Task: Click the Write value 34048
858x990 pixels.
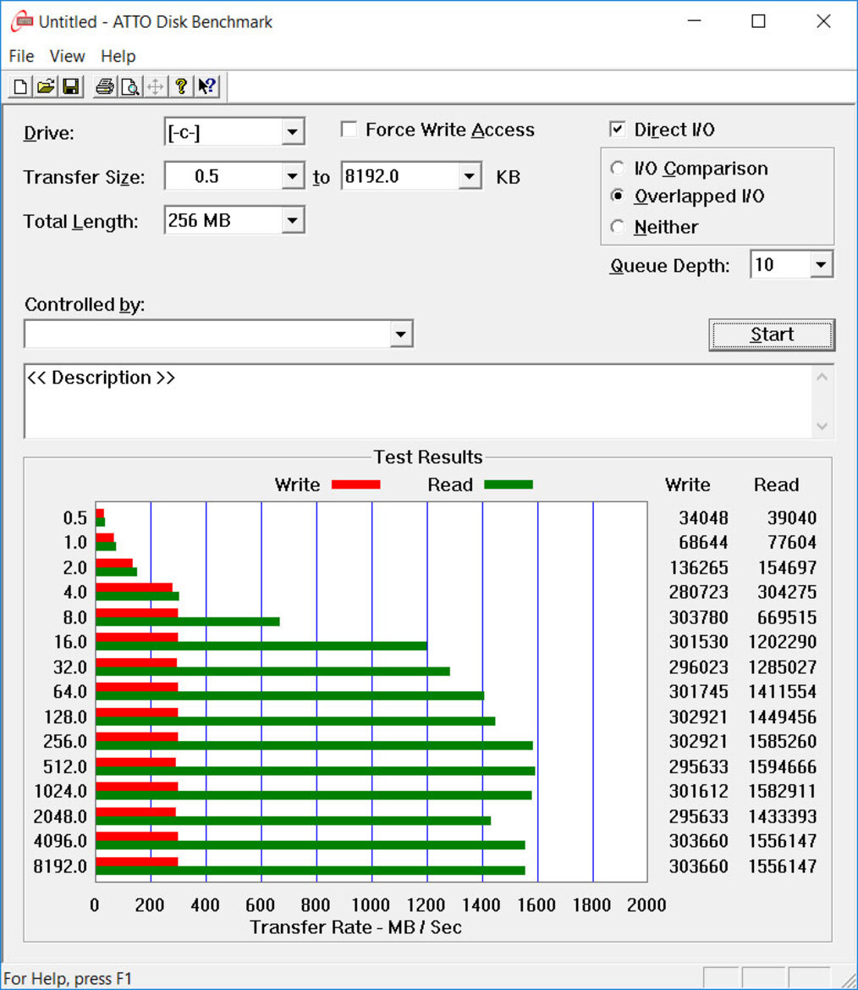Action: coord(703,517)
